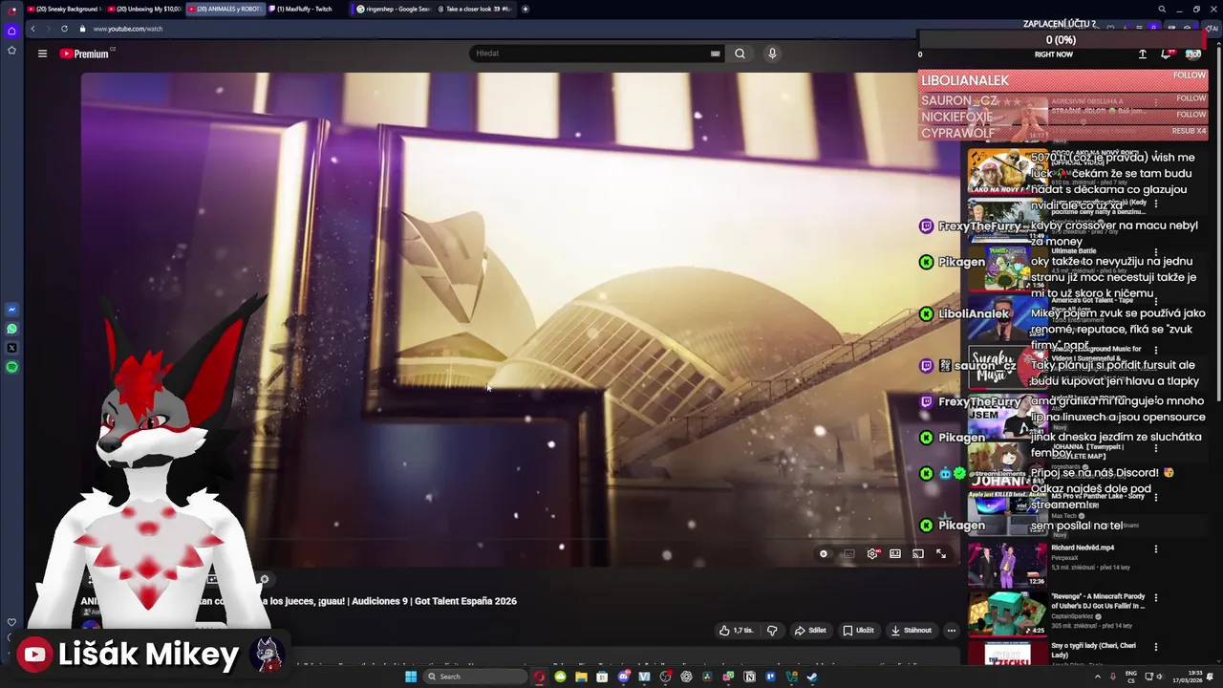Image resolution: width=1223 pixels, height=688 pixels.
Task: Click the magnifier search button
Action: (x=740, y=54)
